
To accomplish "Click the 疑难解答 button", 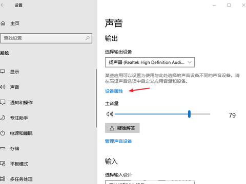I will (122, 128).
